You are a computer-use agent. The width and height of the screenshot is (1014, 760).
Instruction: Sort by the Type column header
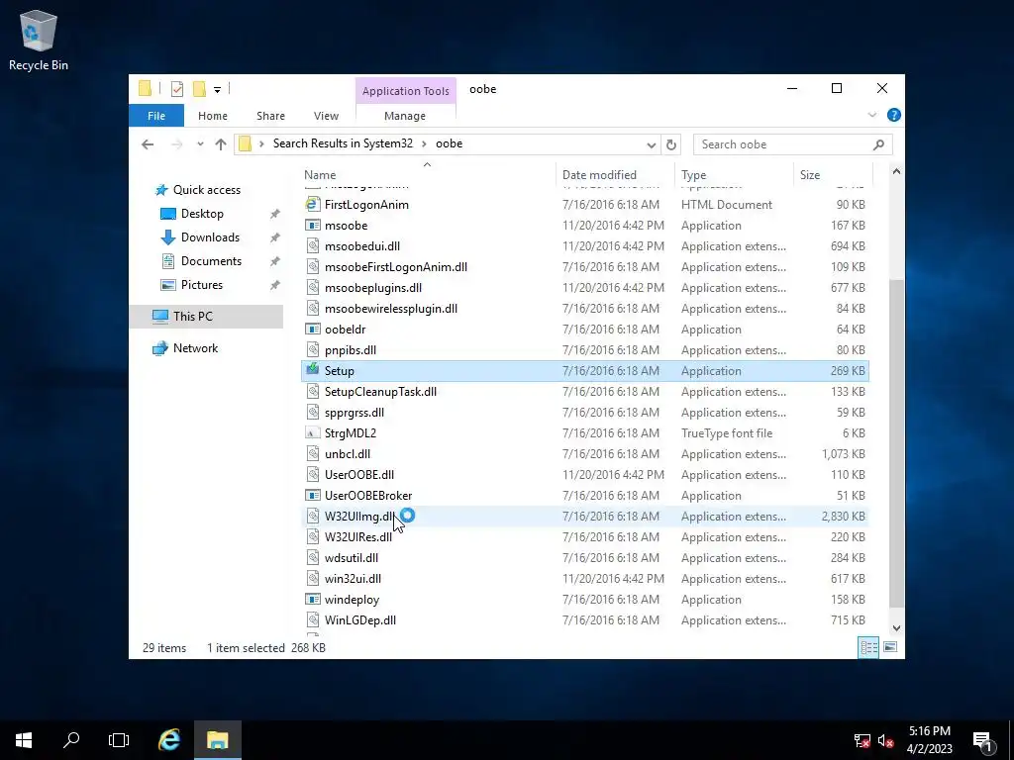pos(734,175)
